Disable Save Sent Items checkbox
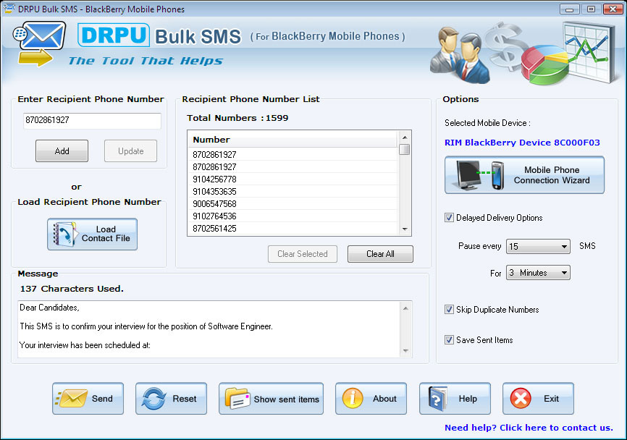 [449, 339]
